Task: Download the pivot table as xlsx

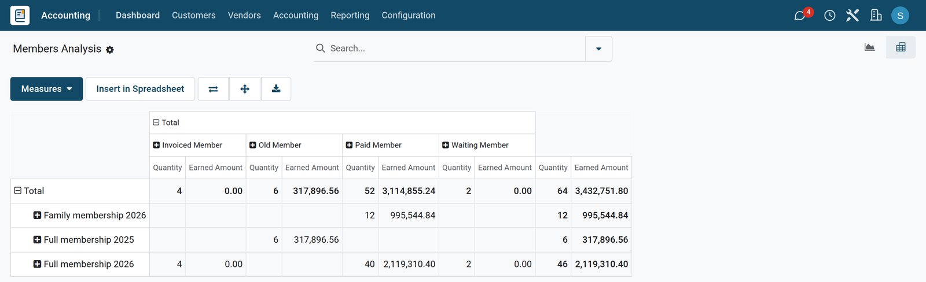Action: [276, 89]
